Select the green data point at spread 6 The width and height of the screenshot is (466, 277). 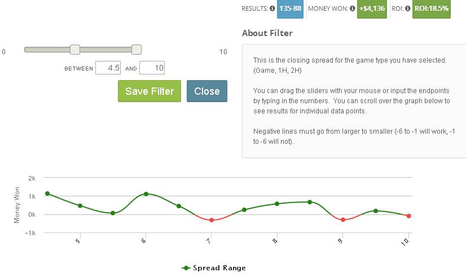point(146,194)
